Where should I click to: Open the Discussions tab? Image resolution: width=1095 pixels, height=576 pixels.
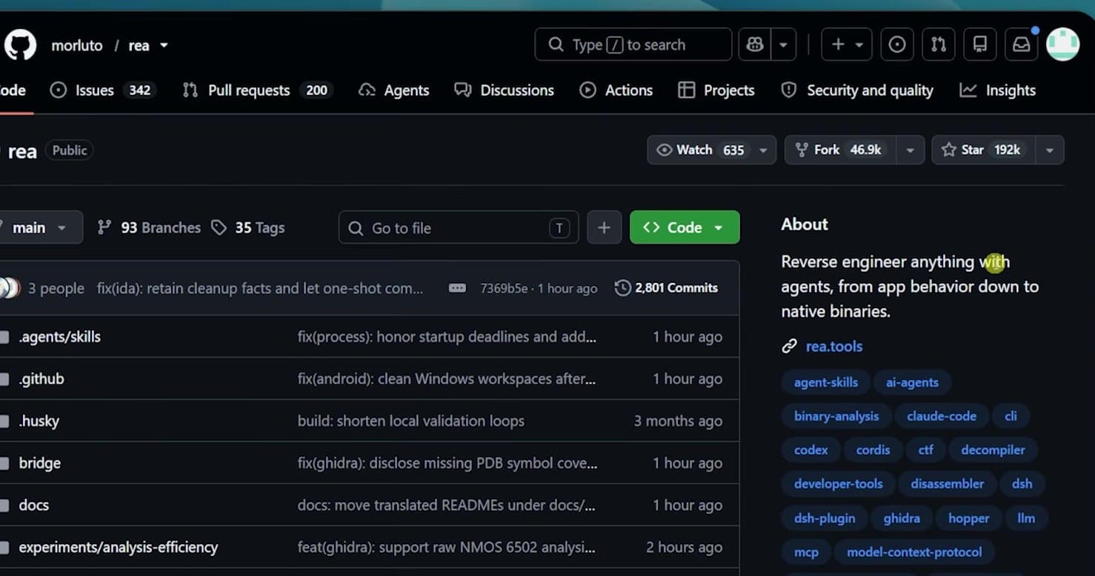point(504,90)
